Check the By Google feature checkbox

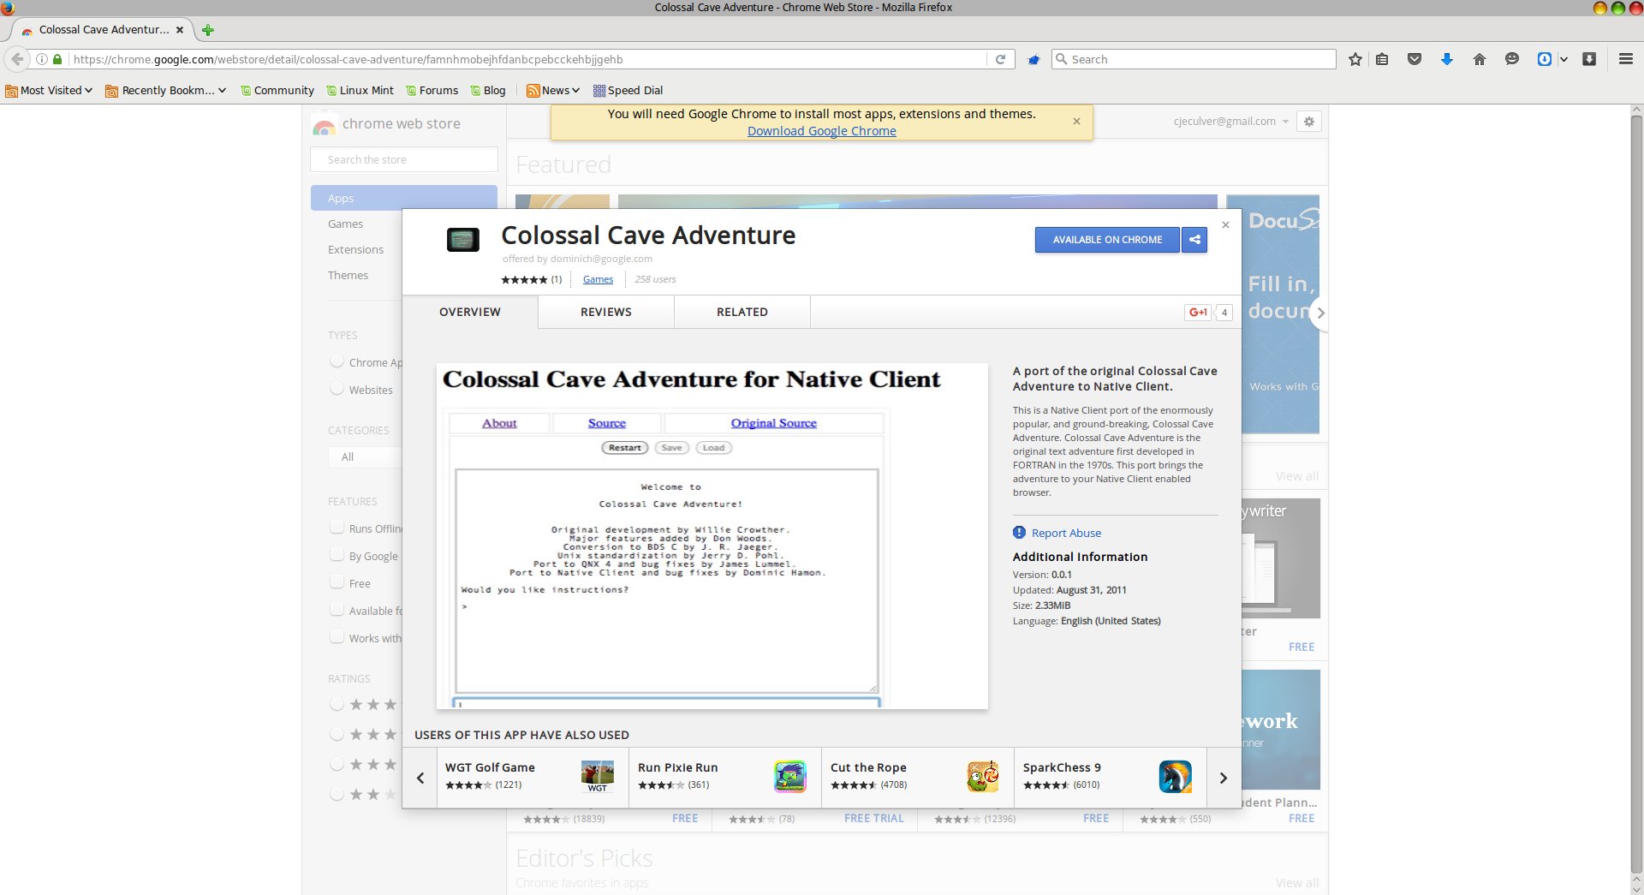pyautogui.click(x=337, y=555)
